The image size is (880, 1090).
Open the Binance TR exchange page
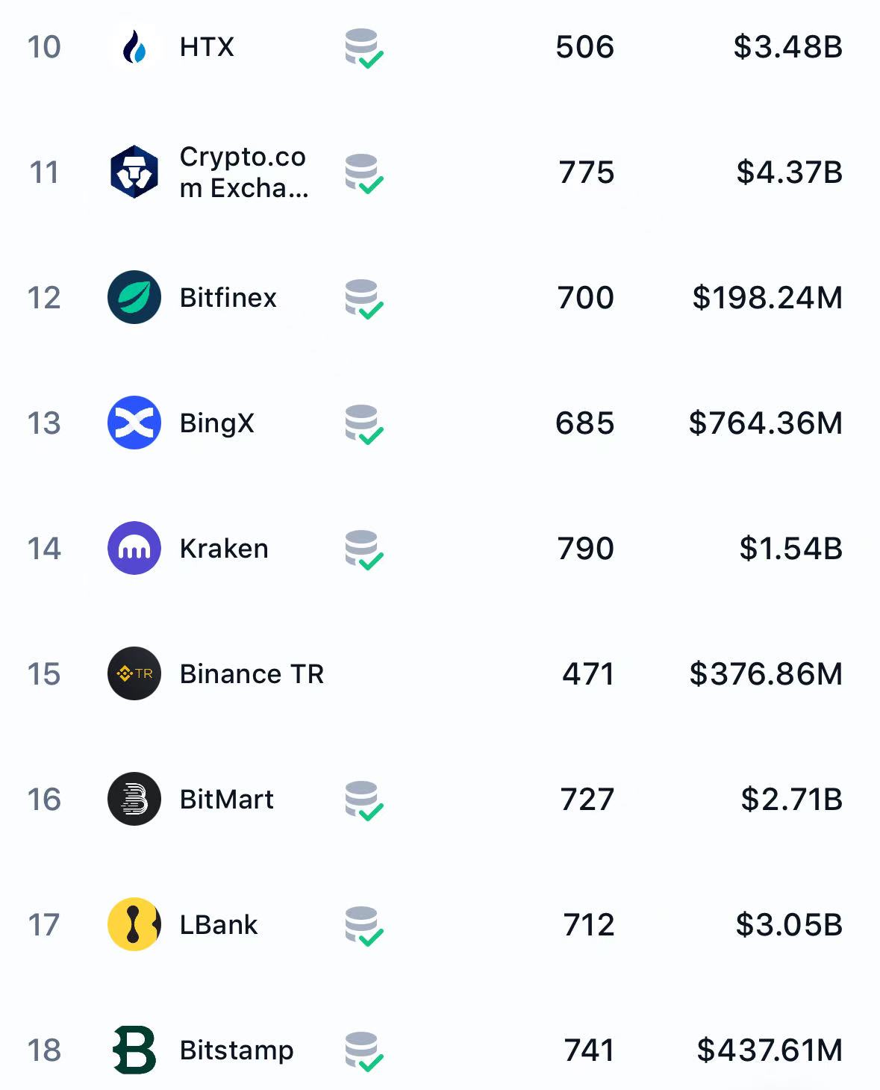point(252,674)
